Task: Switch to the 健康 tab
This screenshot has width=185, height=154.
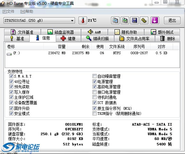Action: coord(69,39)
